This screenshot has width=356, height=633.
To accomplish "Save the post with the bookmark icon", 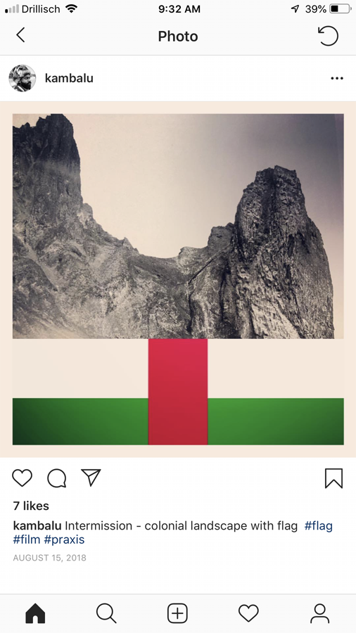I will click(x=333, y=478).
